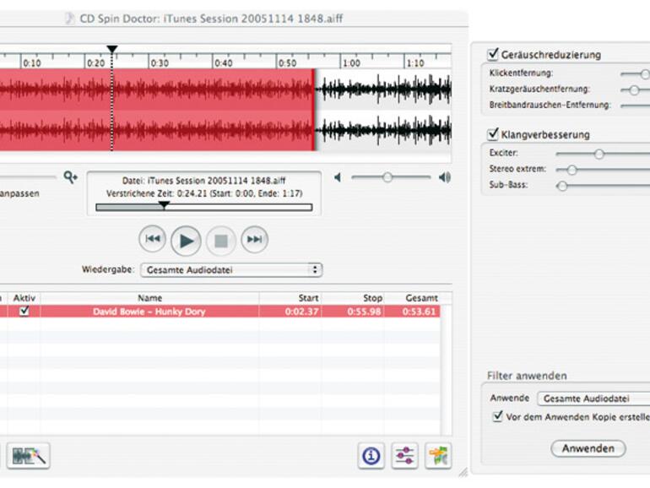
Task: Open the info button in bottom toolbar
Action: (x=371, y=456)
